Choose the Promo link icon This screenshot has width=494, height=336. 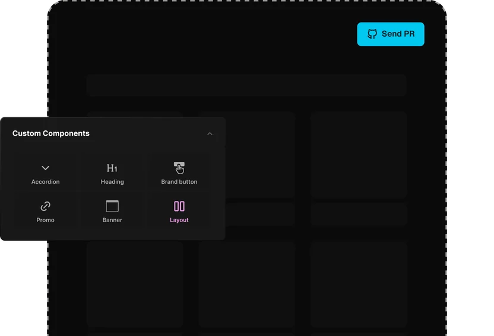[x=45, y=206]
